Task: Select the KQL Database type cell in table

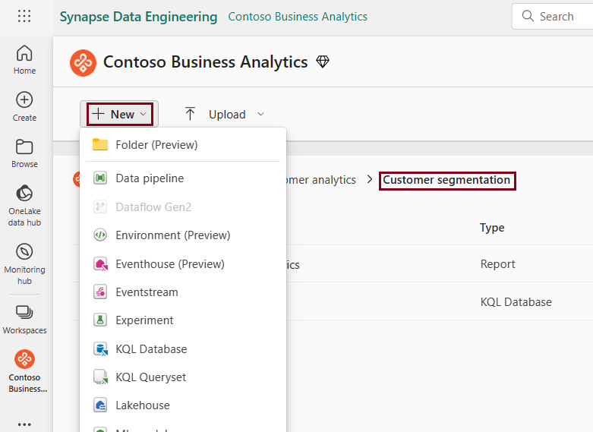Action: click(516, 302)
